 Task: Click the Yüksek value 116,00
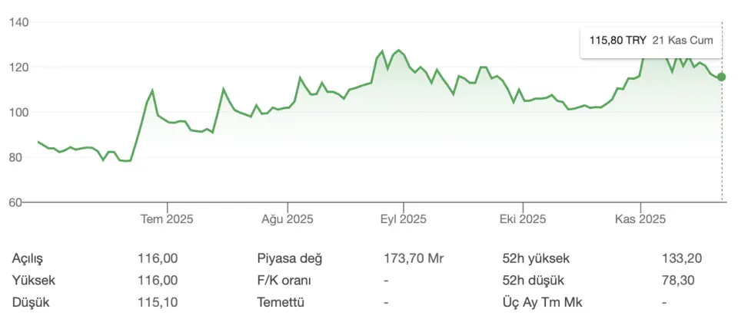tap(158, 281)
